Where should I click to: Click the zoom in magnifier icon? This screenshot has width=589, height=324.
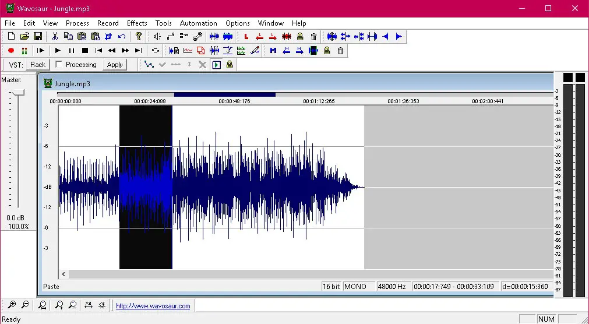click(x=12, y=305)
